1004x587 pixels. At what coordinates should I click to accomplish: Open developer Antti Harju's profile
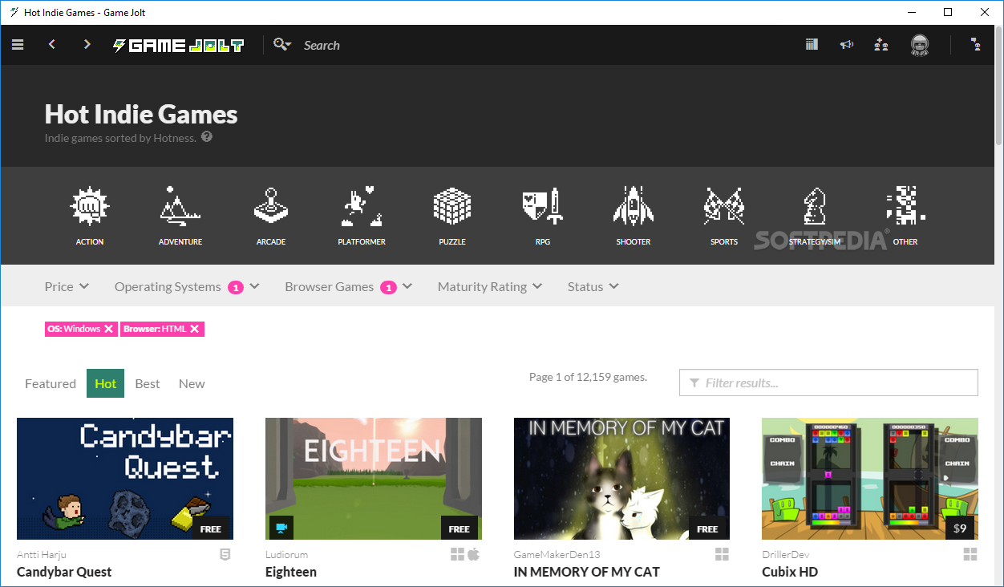click(x=42, y=554)
